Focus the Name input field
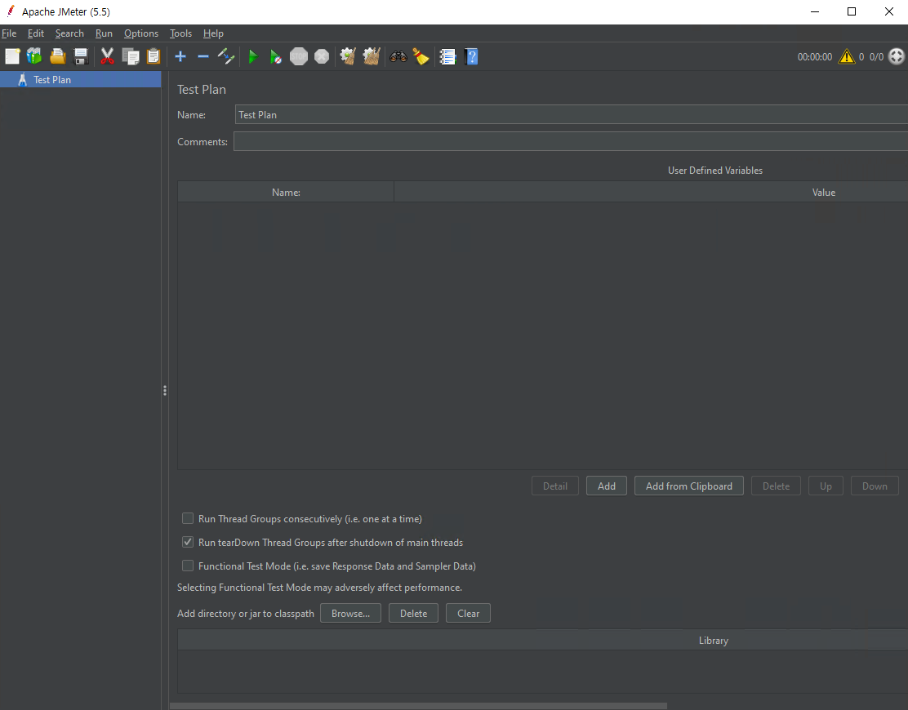 pos(571,114)
